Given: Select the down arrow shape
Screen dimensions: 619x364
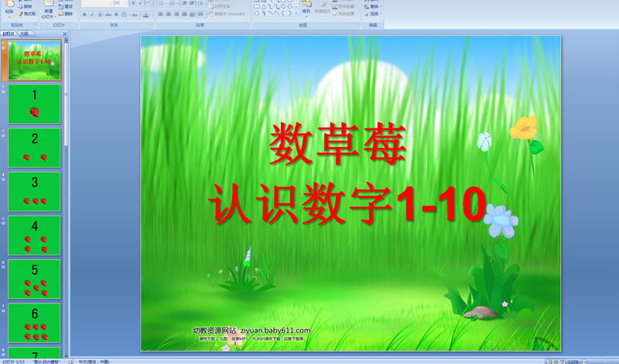Looking at the screenshot, I should tap(290, 7).
